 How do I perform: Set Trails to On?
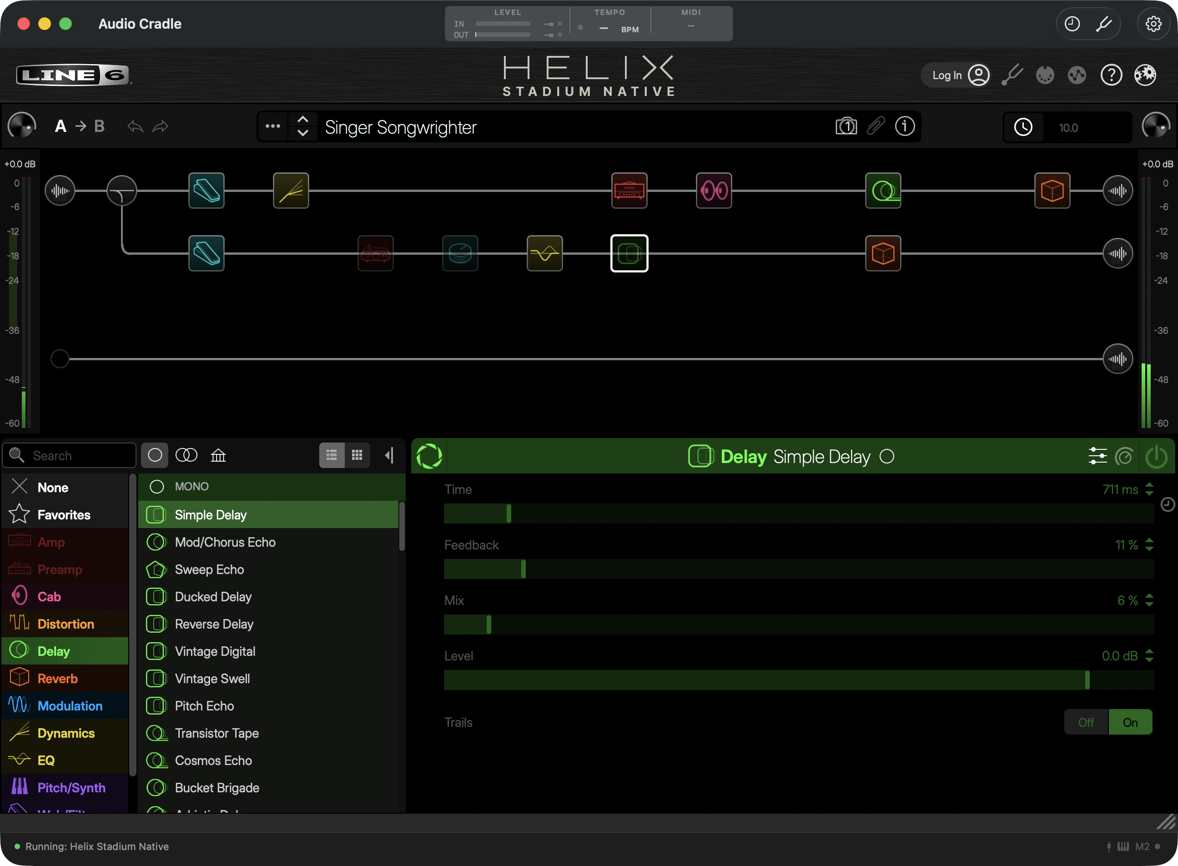point(1130,722)
